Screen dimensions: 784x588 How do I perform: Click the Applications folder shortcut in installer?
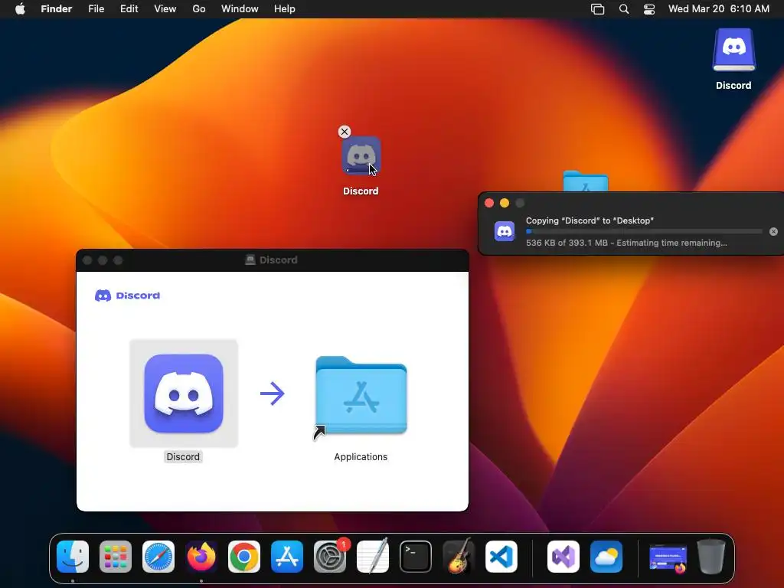[x=361, y=395]
